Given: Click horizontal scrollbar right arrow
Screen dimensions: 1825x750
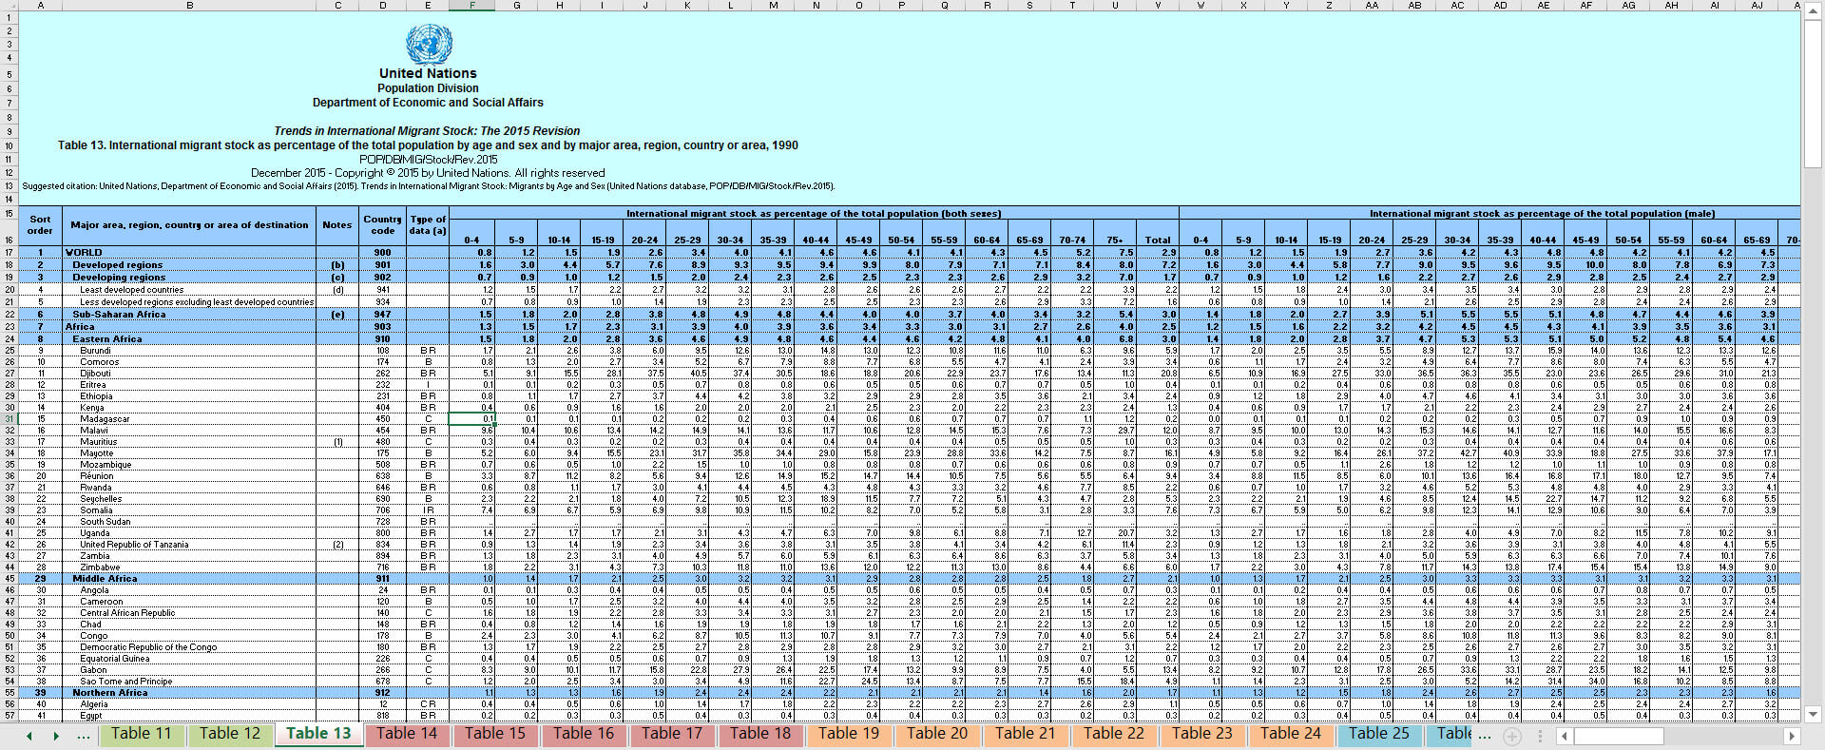Looking at the screenshot, I should pos(1792,736).
